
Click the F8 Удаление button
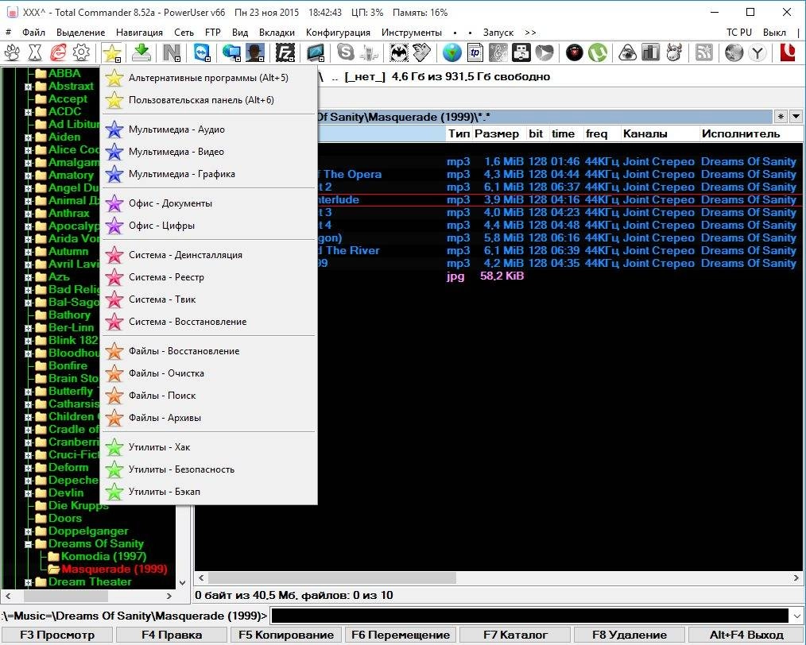[x=630, y=635]
